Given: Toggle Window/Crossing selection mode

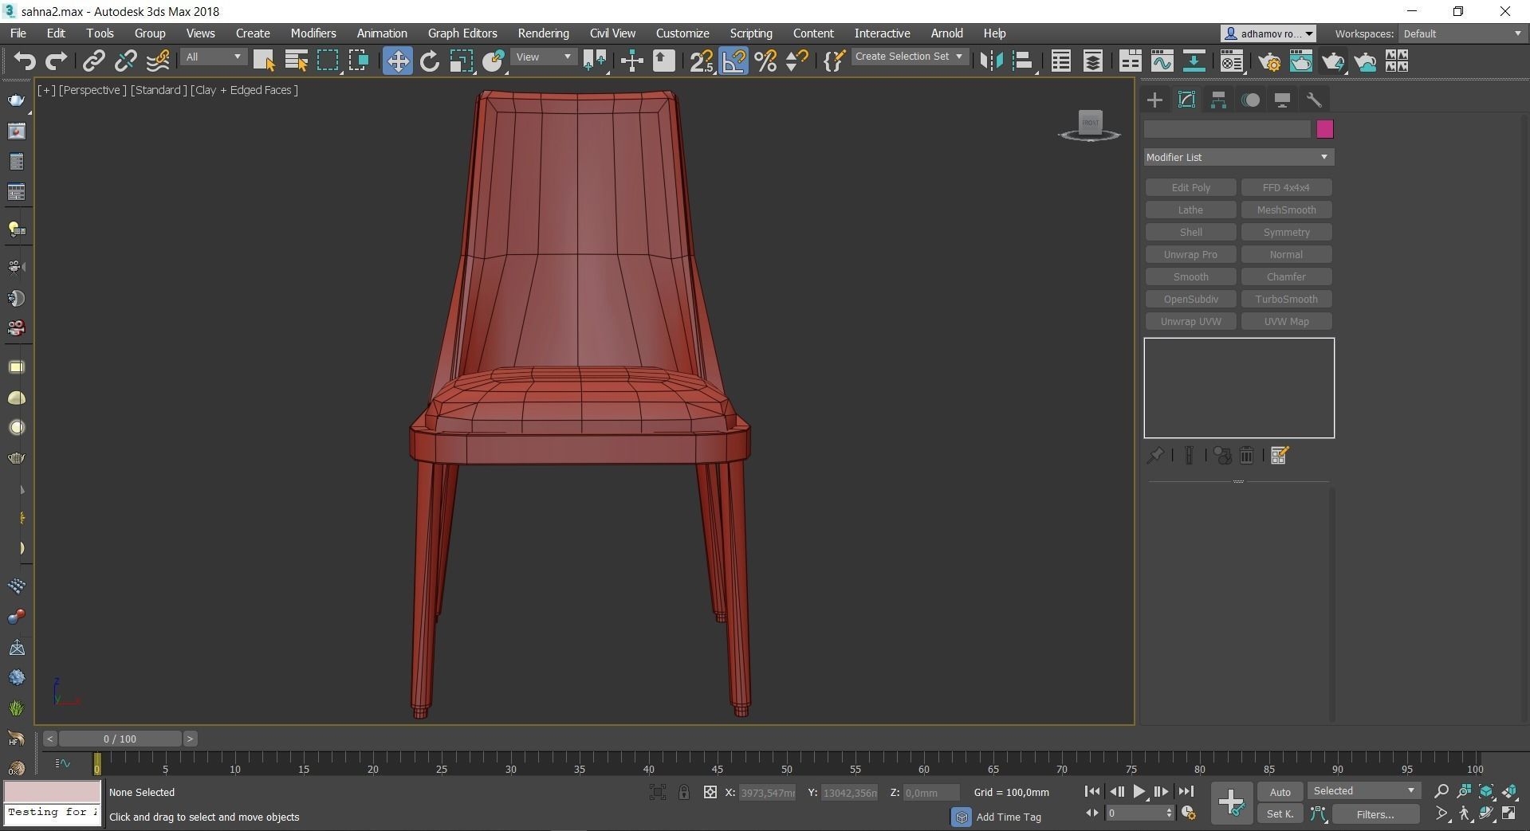Looking at the screenshot, I should (x=359, y=61).
